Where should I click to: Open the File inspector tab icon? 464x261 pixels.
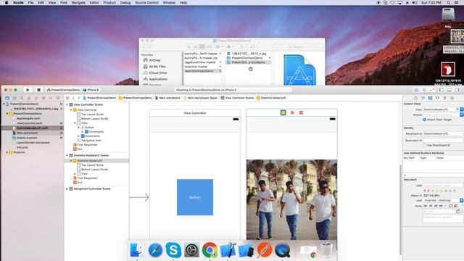(x=415, y=98)
